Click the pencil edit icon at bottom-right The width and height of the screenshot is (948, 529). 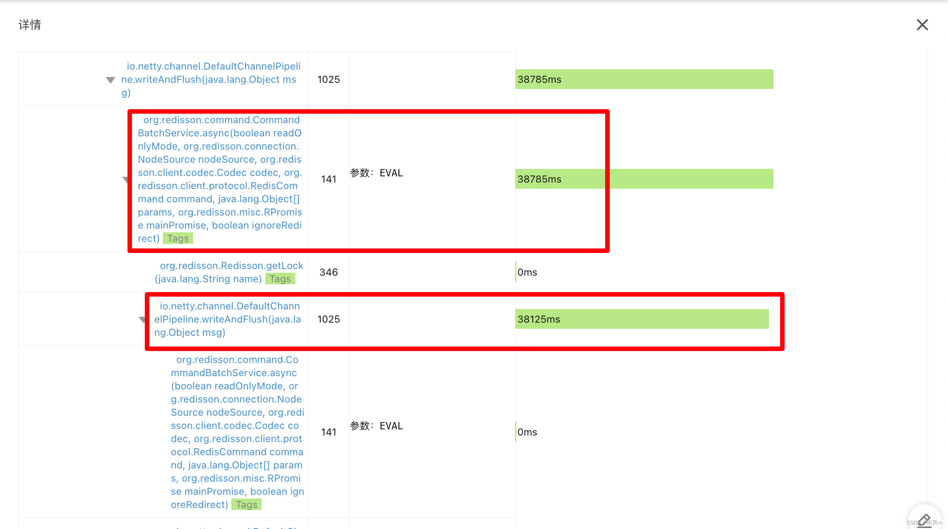[x=924, y=520]
